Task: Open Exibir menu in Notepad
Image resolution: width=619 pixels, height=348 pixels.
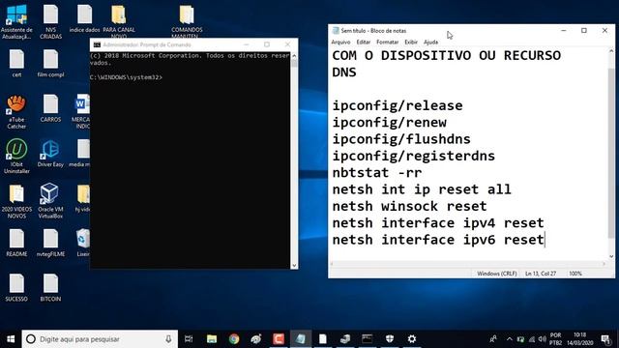Action: coord(411,42)
